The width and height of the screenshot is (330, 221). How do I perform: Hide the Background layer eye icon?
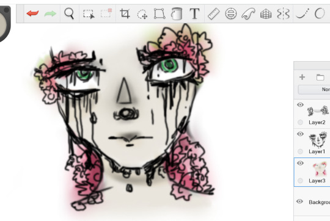click(299, 201)
